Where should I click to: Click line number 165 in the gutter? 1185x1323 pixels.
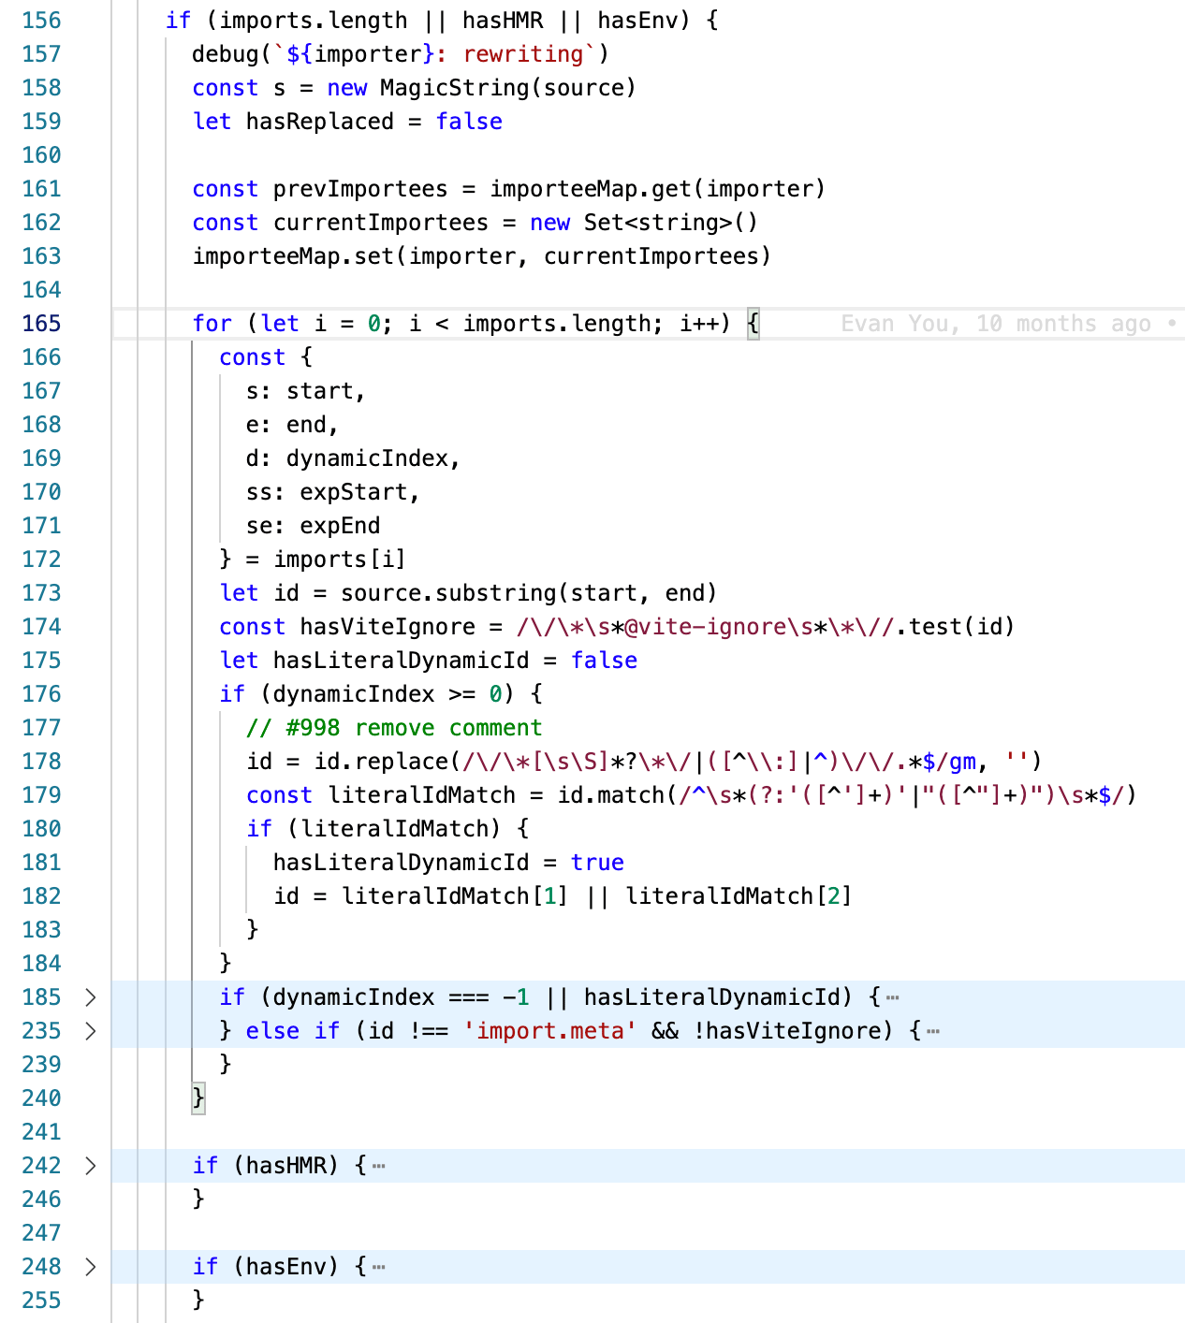tap(41, 324)
